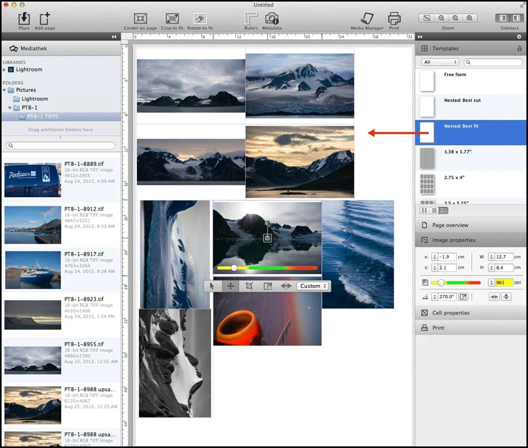528x448 pixels.
Task: Click the Print toolbar icon
Action: tap(394, 18)
